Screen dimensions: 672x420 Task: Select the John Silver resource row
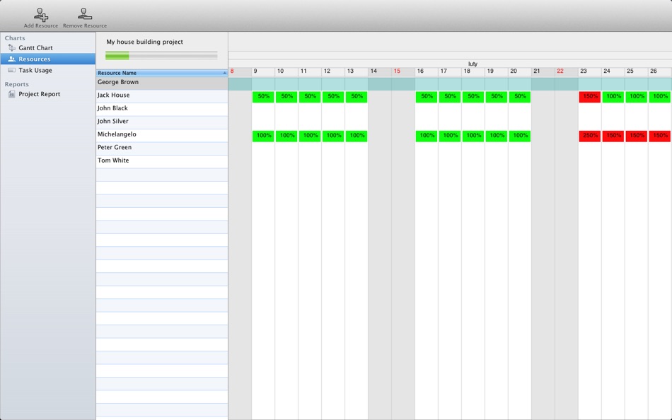point(161,122)
